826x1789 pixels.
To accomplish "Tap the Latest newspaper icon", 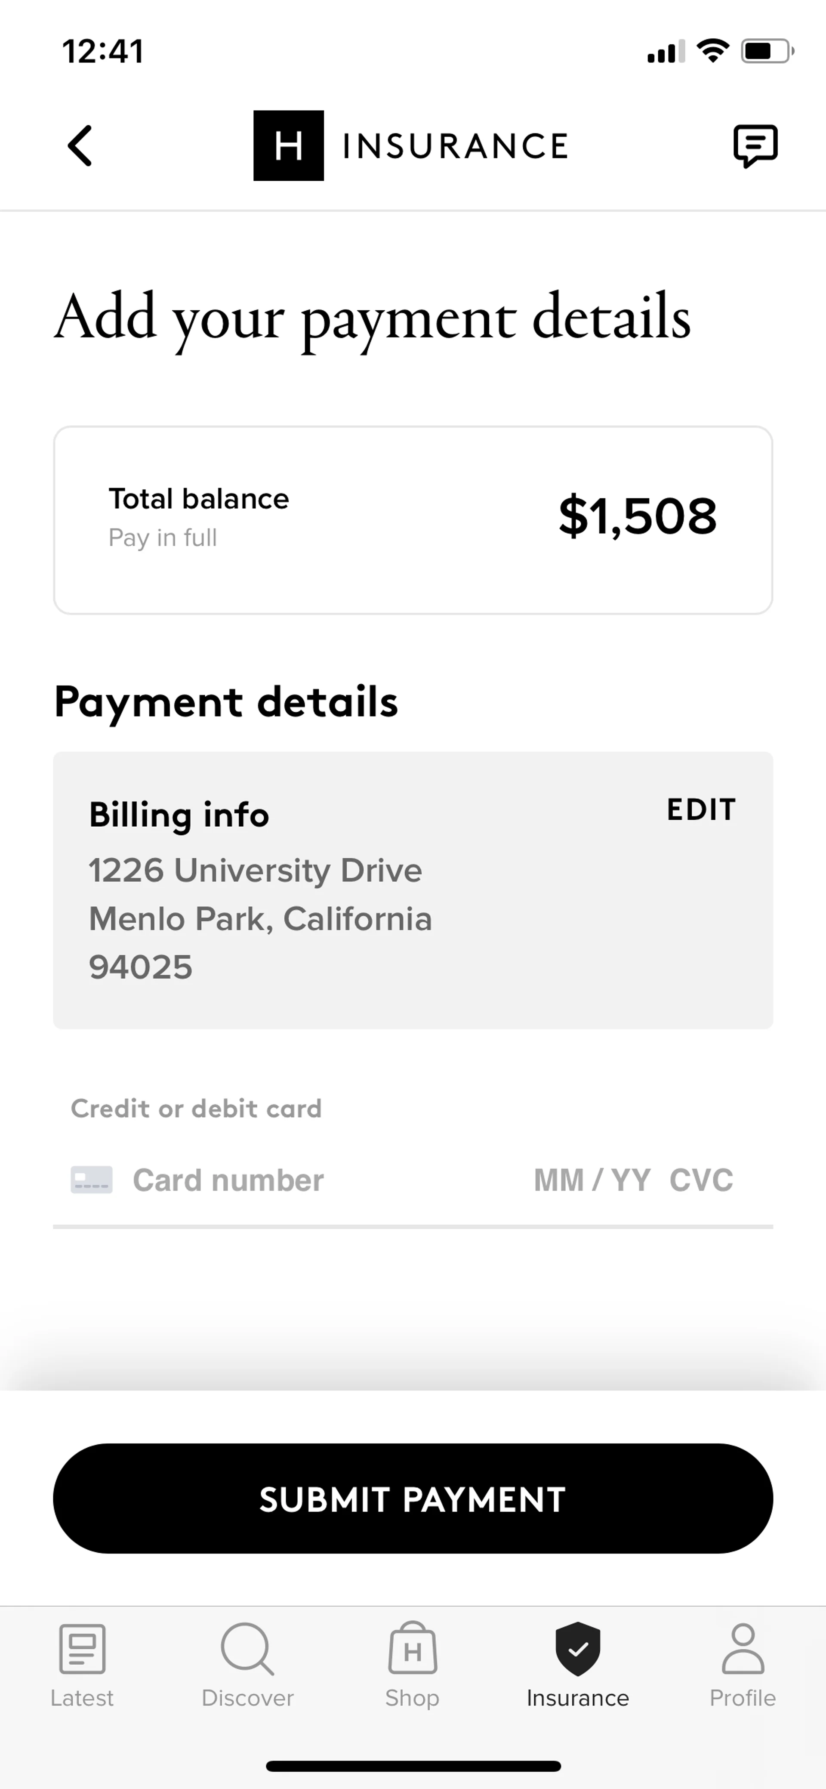I will coord(82,1649).
